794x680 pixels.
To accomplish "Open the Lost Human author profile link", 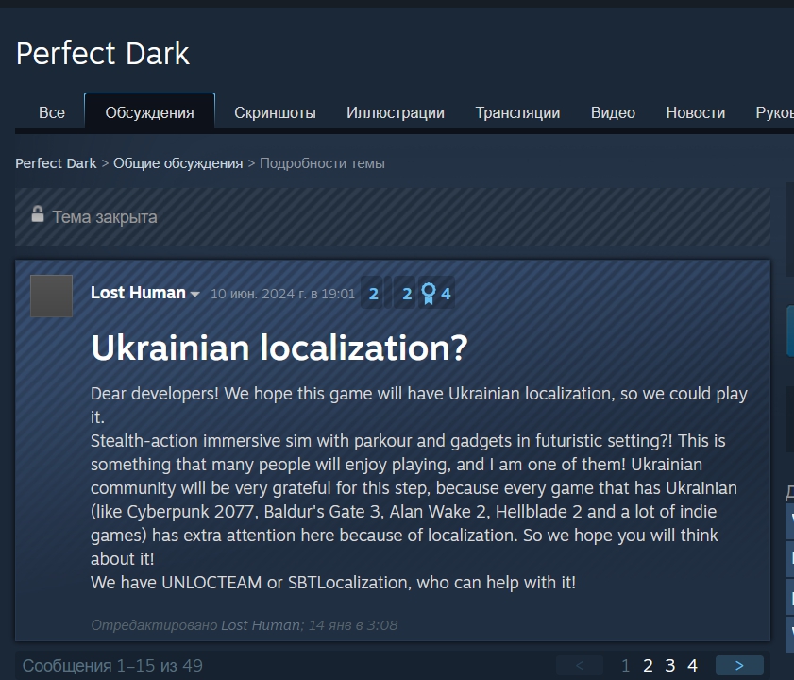I will 138,293.
